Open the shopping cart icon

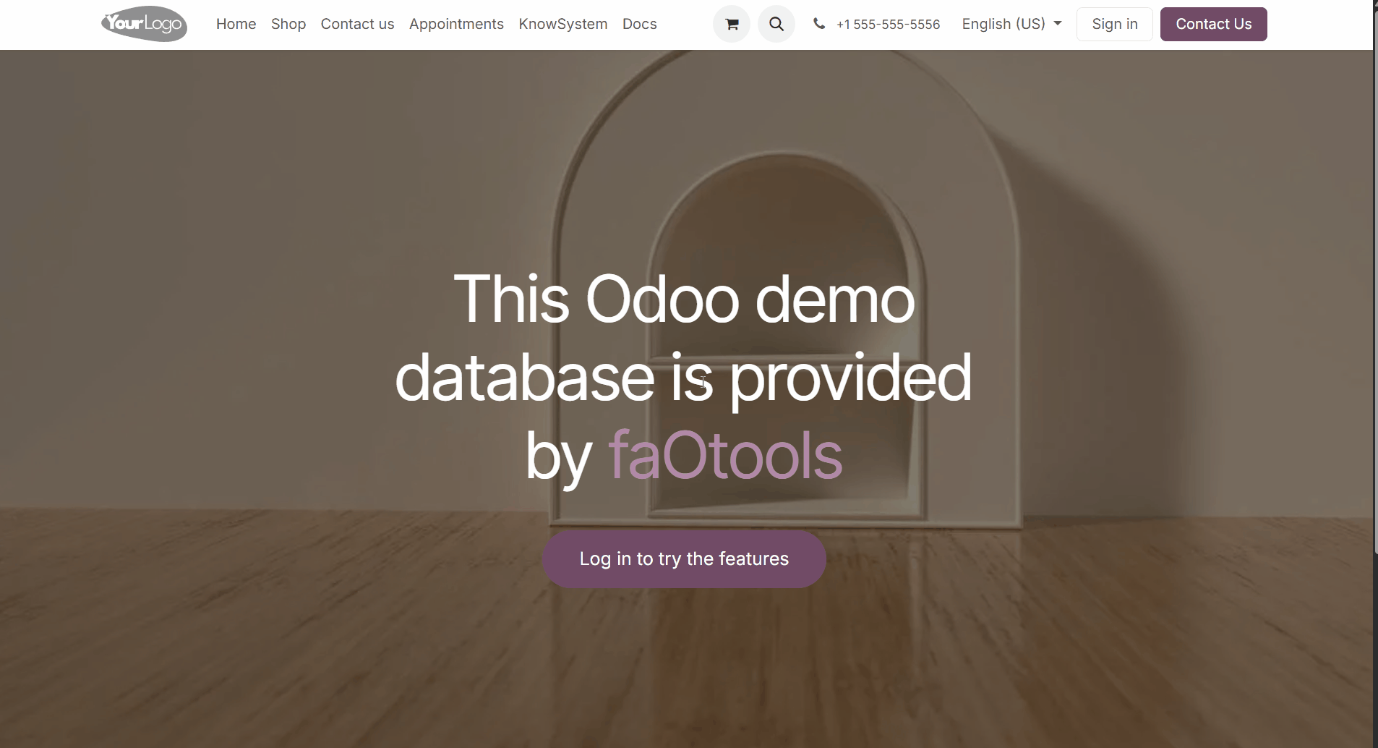point(732,24)
